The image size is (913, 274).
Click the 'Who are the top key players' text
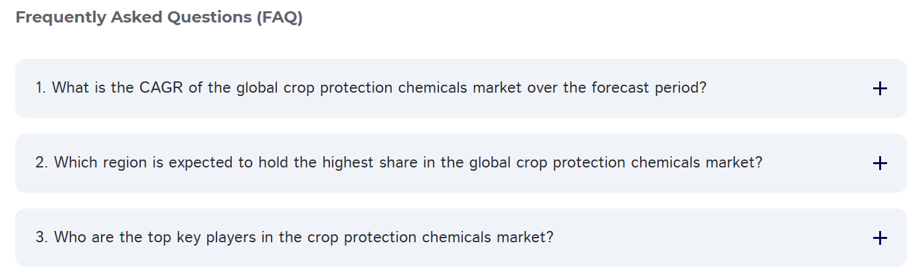point(294,237)
